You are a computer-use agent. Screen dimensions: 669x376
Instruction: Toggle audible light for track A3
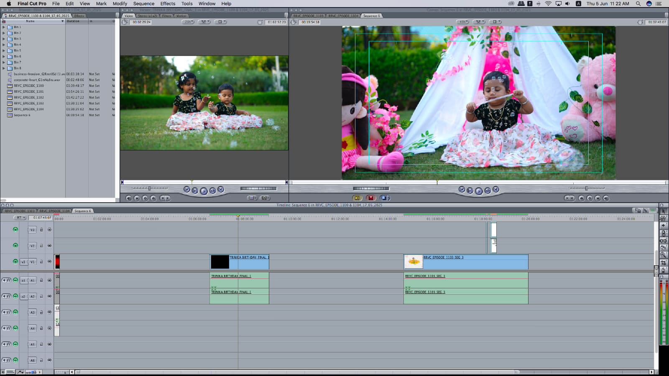click(x=15, y=312)
